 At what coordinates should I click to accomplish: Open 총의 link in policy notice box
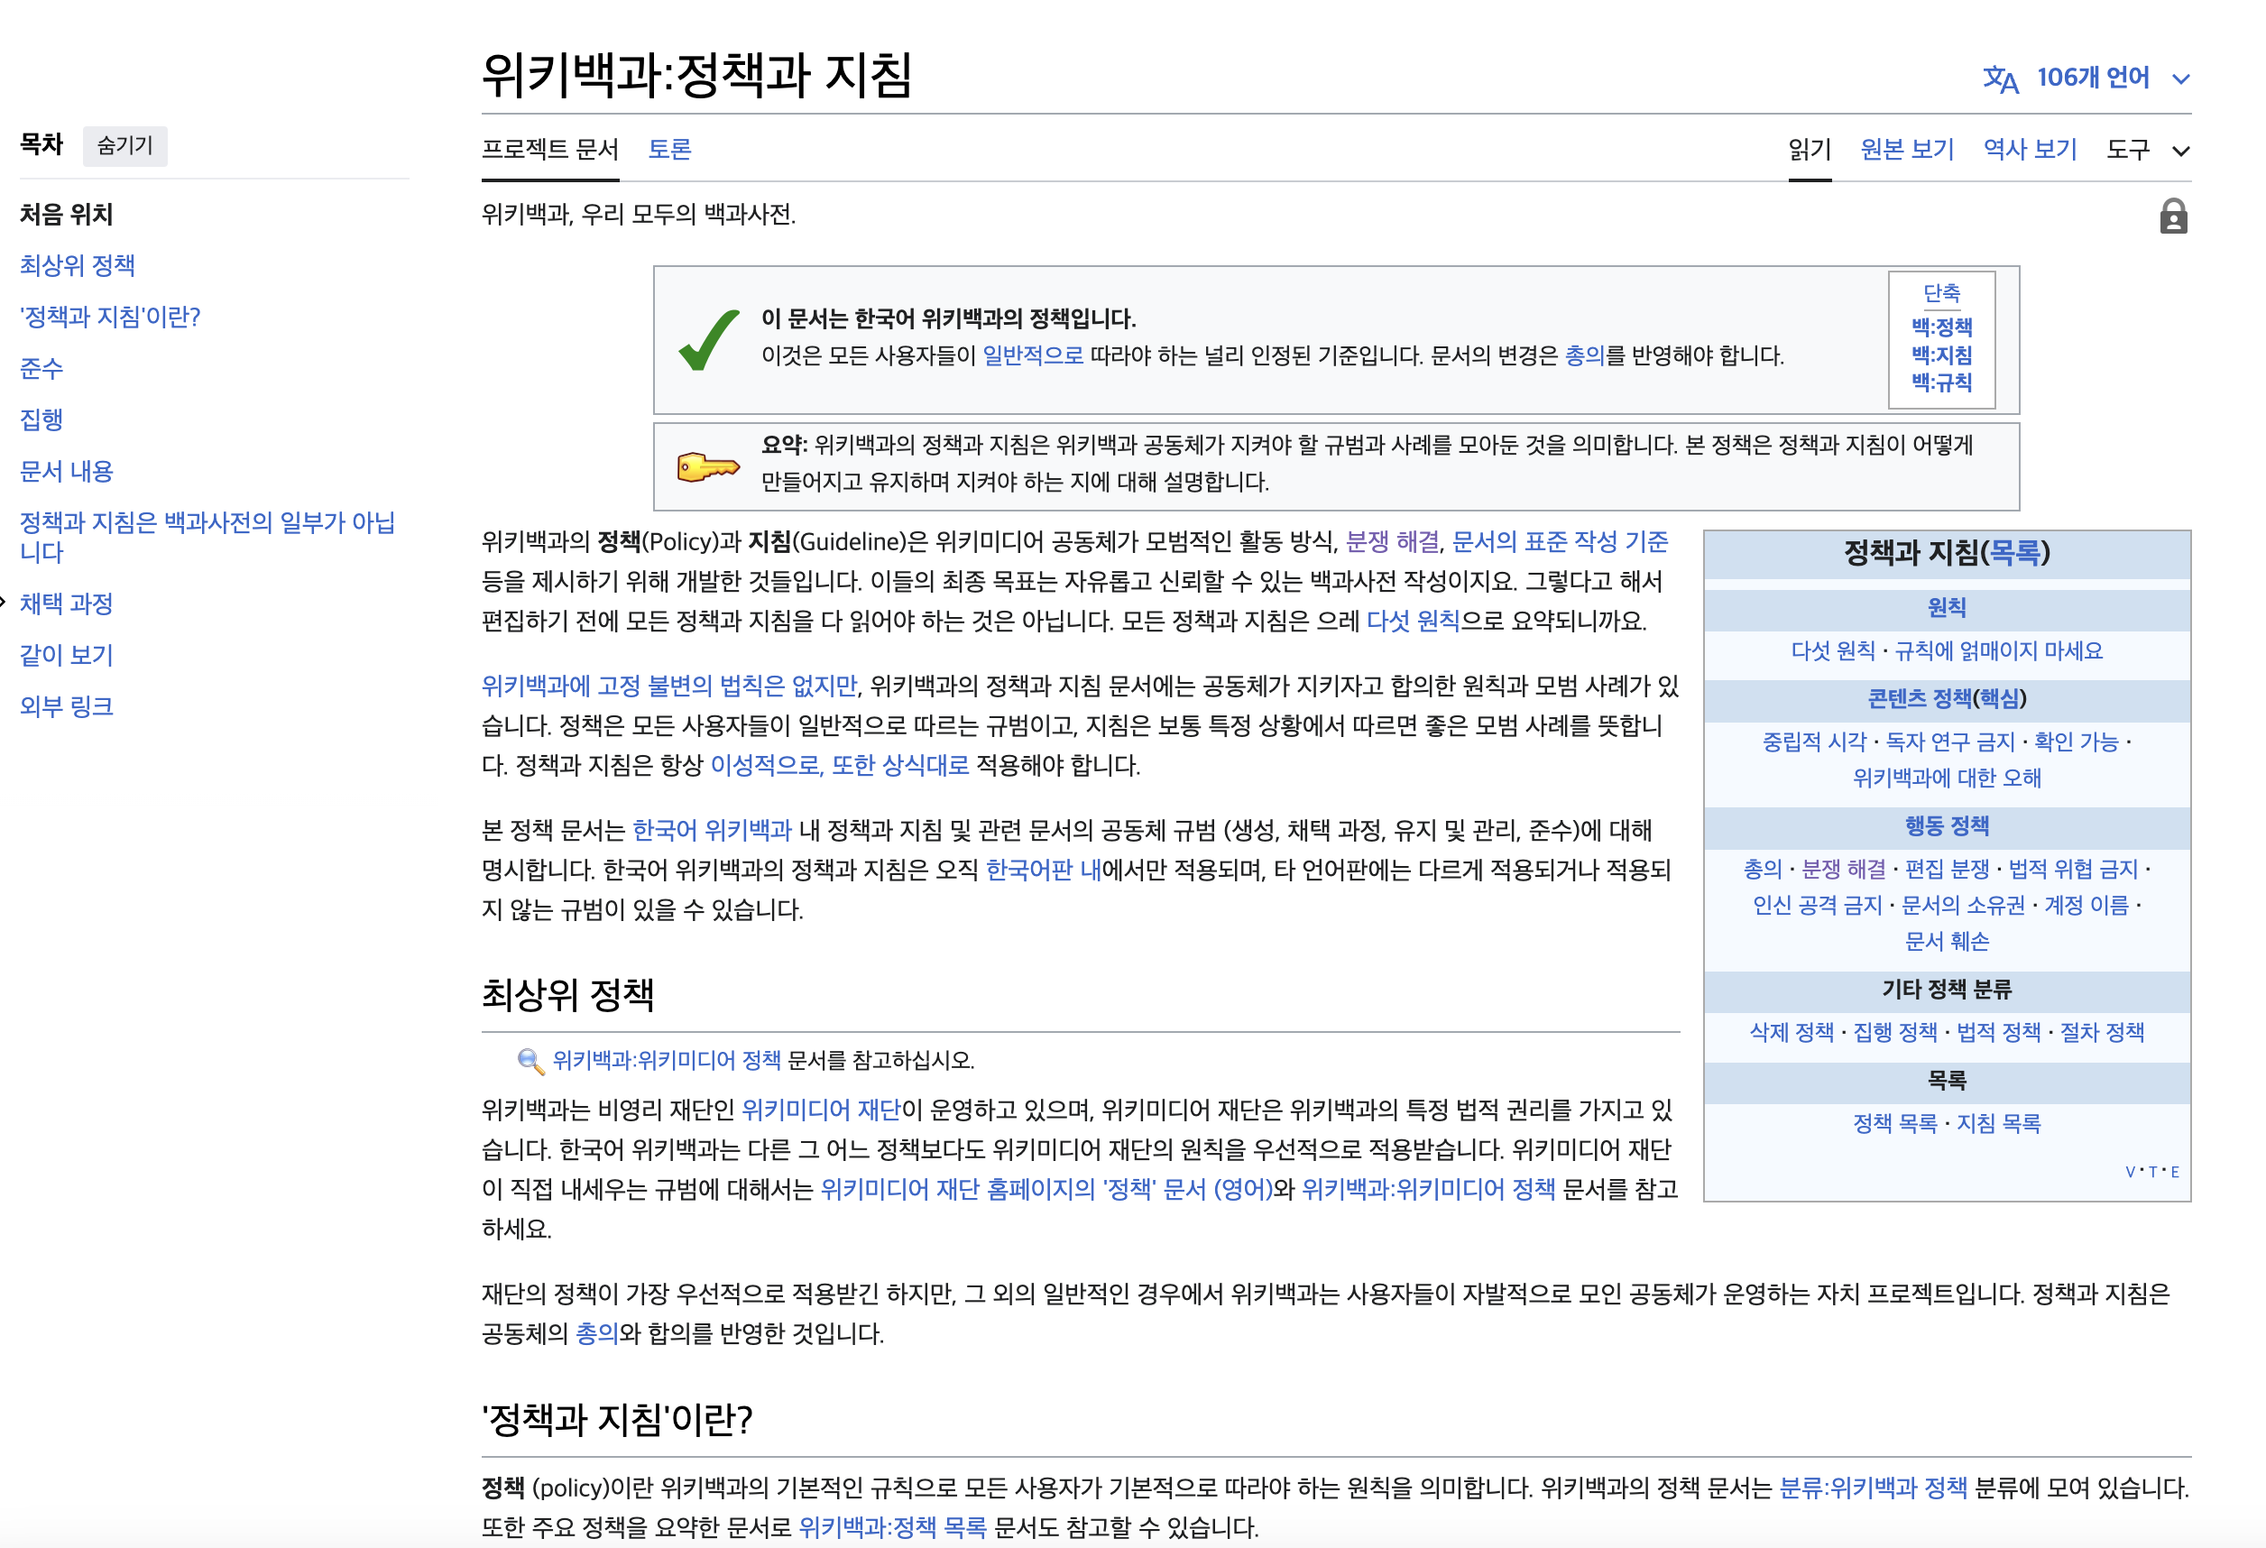[x=1584, y=355]
